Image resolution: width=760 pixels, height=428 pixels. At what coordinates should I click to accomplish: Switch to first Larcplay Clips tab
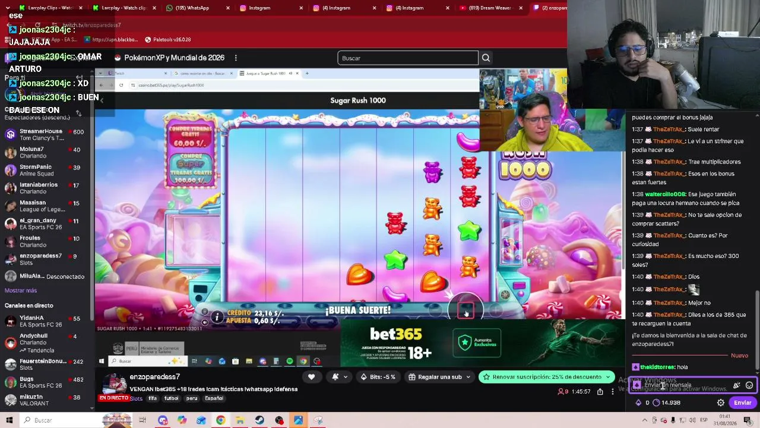point(49,8)
